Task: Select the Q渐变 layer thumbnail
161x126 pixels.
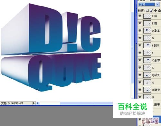Action: coord(147,75)
